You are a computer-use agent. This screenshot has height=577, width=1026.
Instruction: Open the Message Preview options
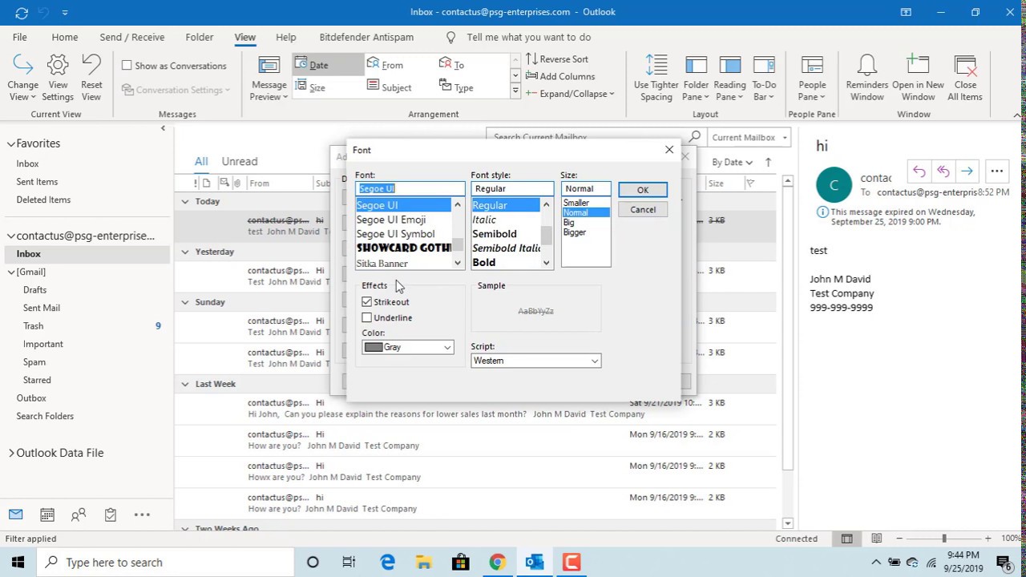point(269,78)
